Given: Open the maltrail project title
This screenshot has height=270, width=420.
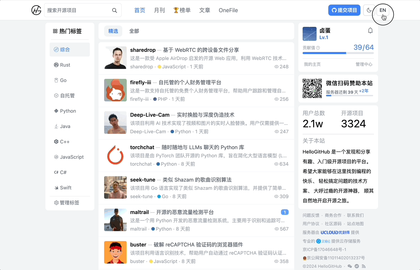Looking at the screenshot, I should click(139, 212).
